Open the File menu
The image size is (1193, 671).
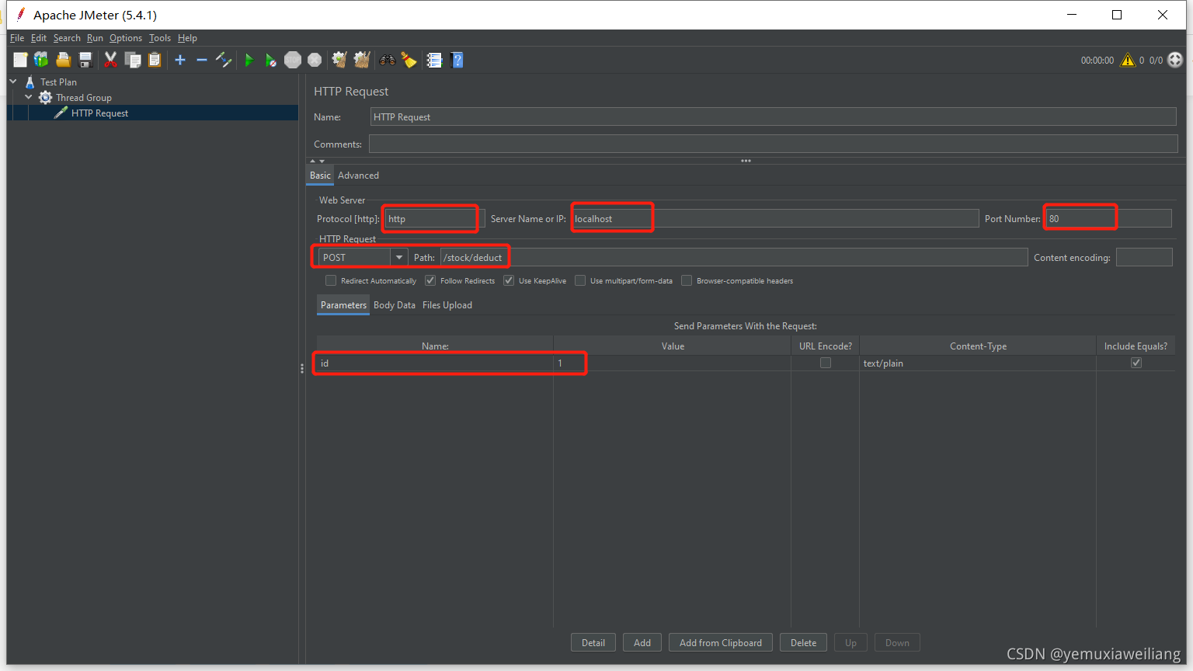[x=17, y=37]
